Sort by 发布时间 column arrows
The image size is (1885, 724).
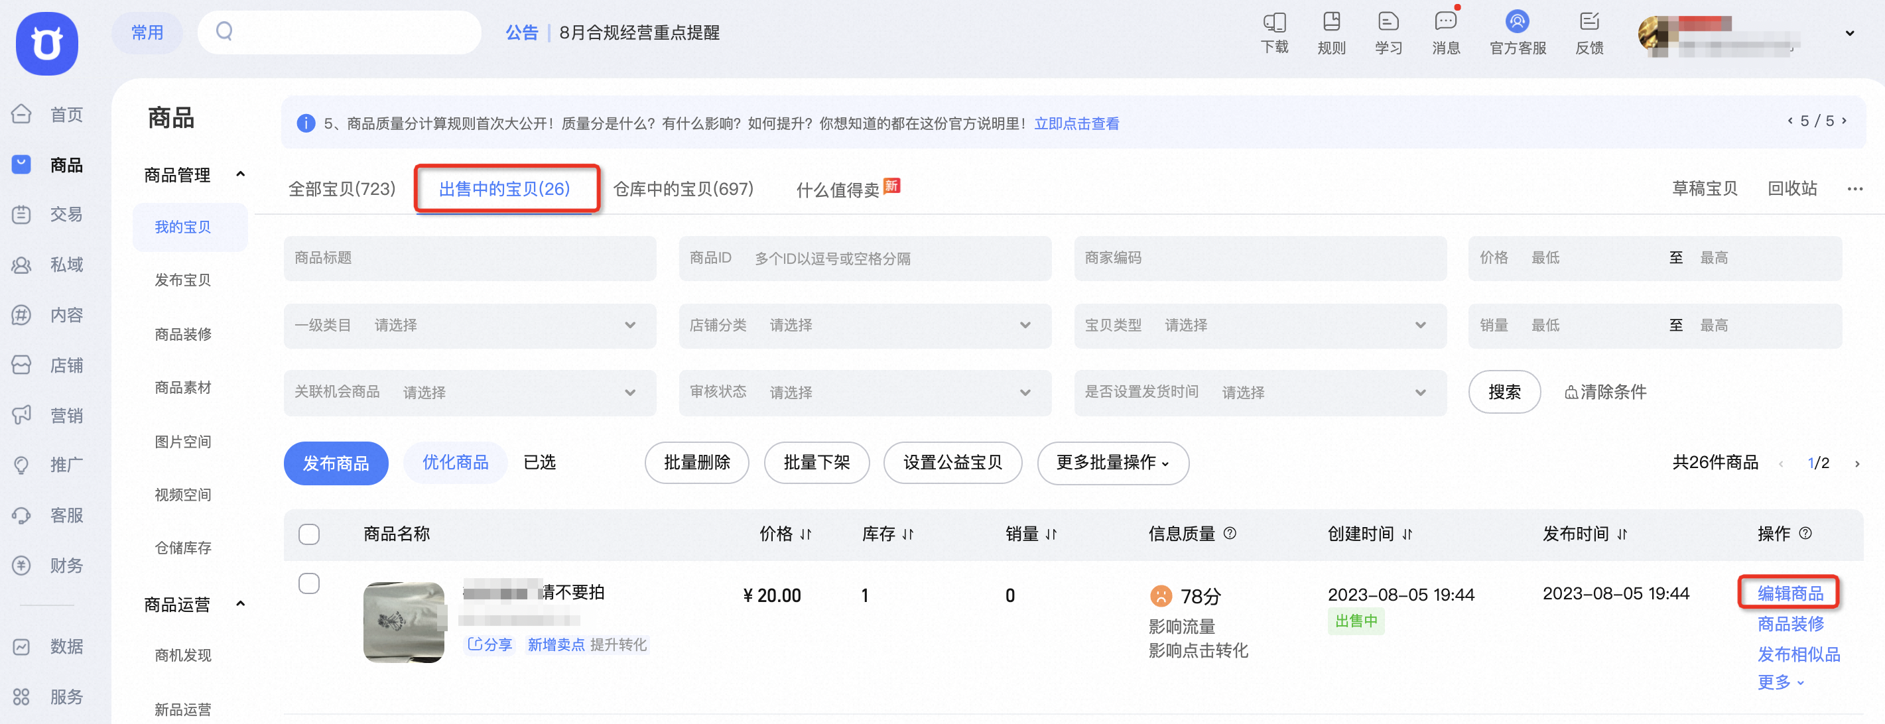click(x=1622, y=534)
